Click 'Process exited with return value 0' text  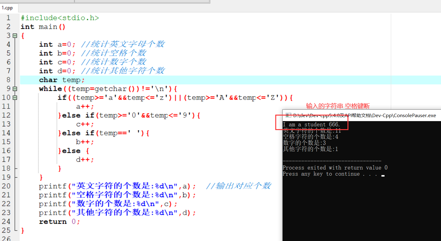pos(335,168)
